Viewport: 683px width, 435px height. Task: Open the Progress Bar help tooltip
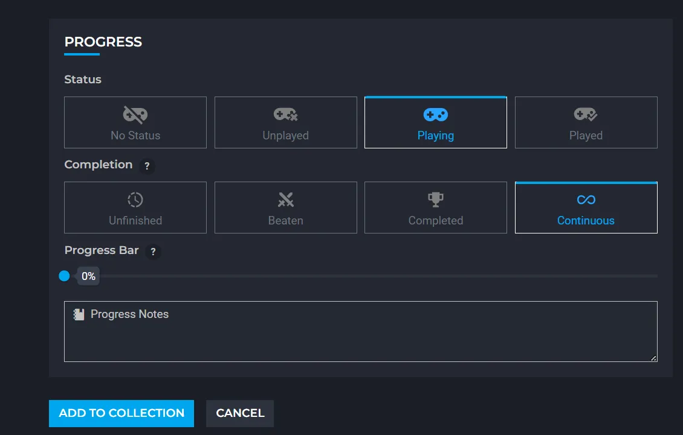pyautogui.click(x=153, y=252)
